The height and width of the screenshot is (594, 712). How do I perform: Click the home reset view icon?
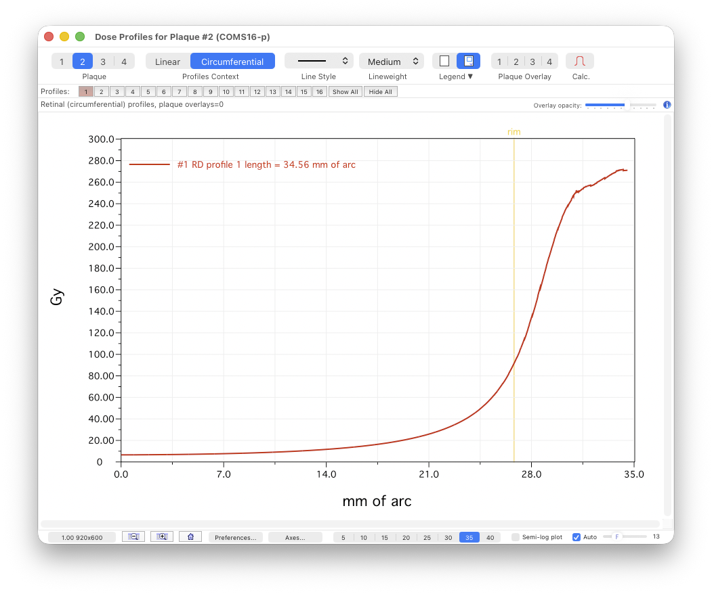[190, 537]
